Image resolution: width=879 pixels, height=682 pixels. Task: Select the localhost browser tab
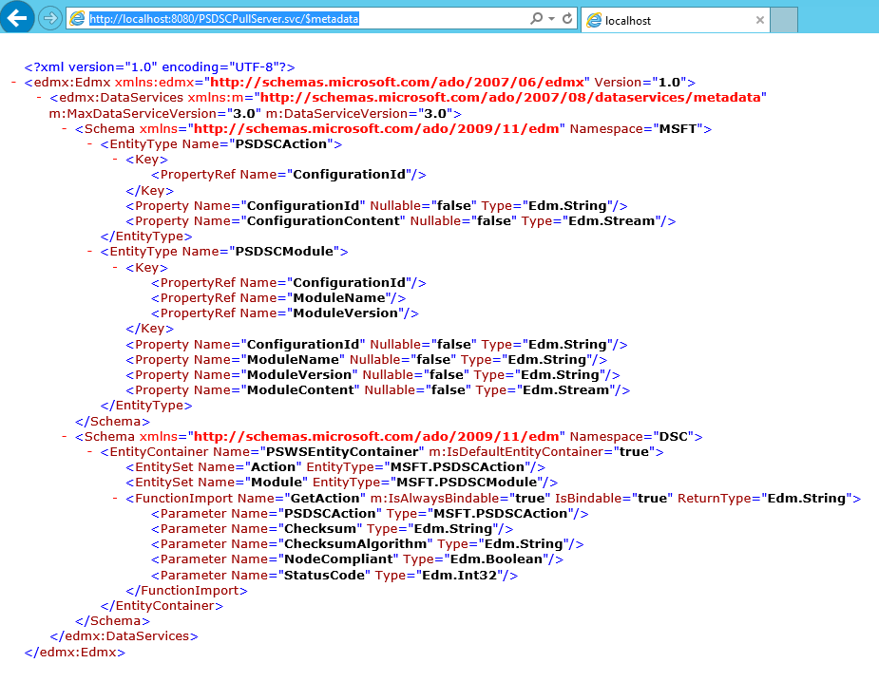pyautogui.click(x=675, y=20)
